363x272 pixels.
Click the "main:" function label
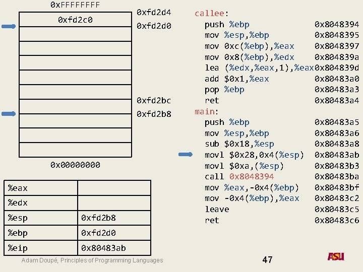coord(207,112)
